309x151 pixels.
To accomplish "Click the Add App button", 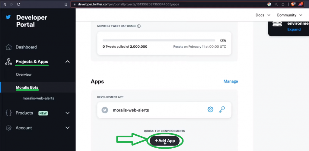I will click(164, 141).
